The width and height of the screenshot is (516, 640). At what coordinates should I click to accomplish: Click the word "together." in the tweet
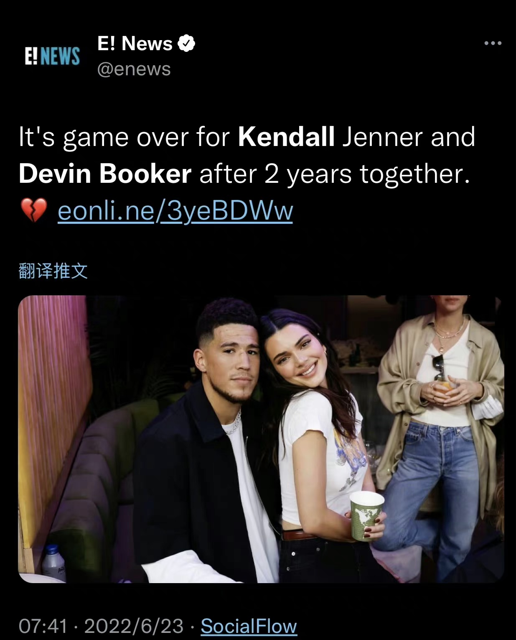tap(415, 174)
